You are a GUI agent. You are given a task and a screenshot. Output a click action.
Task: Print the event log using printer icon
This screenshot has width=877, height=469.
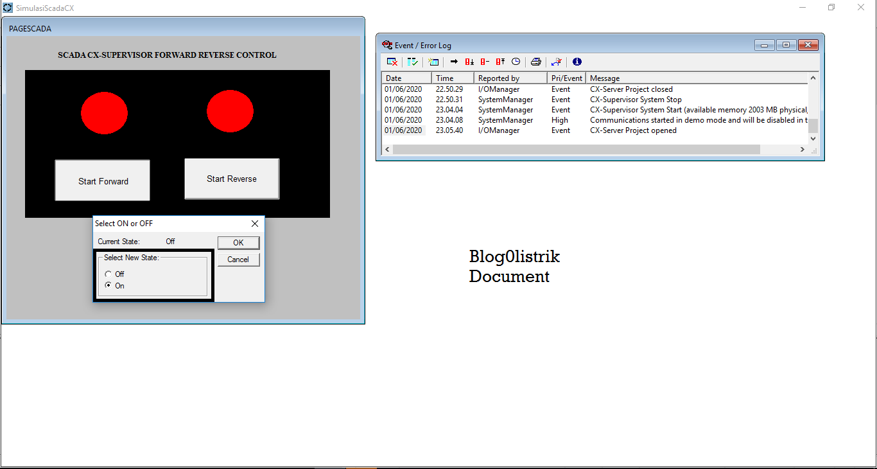535,62
